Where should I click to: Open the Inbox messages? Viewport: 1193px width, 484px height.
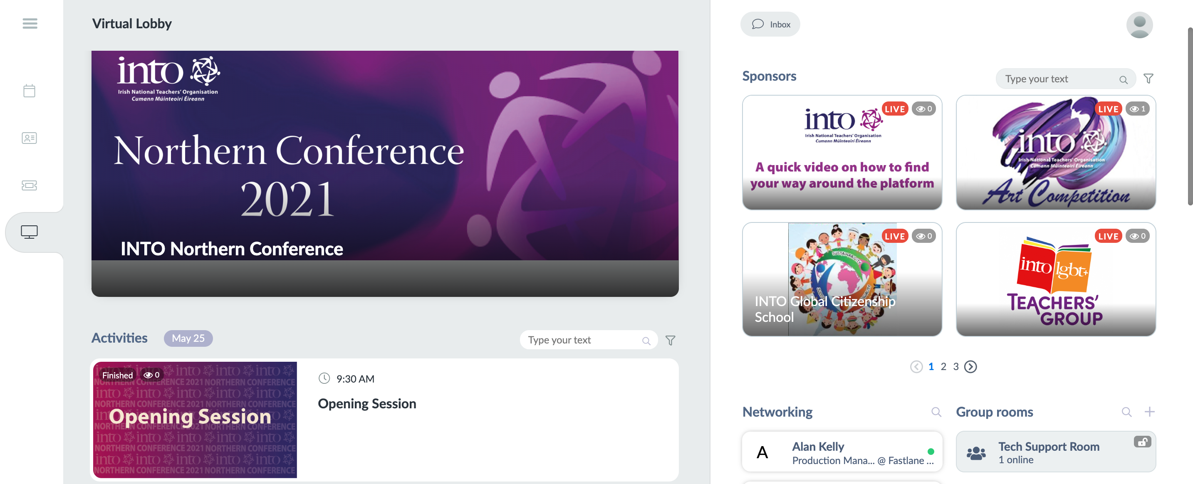770,24
